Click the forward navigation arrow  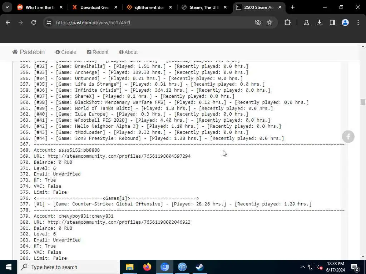point(21,22)
